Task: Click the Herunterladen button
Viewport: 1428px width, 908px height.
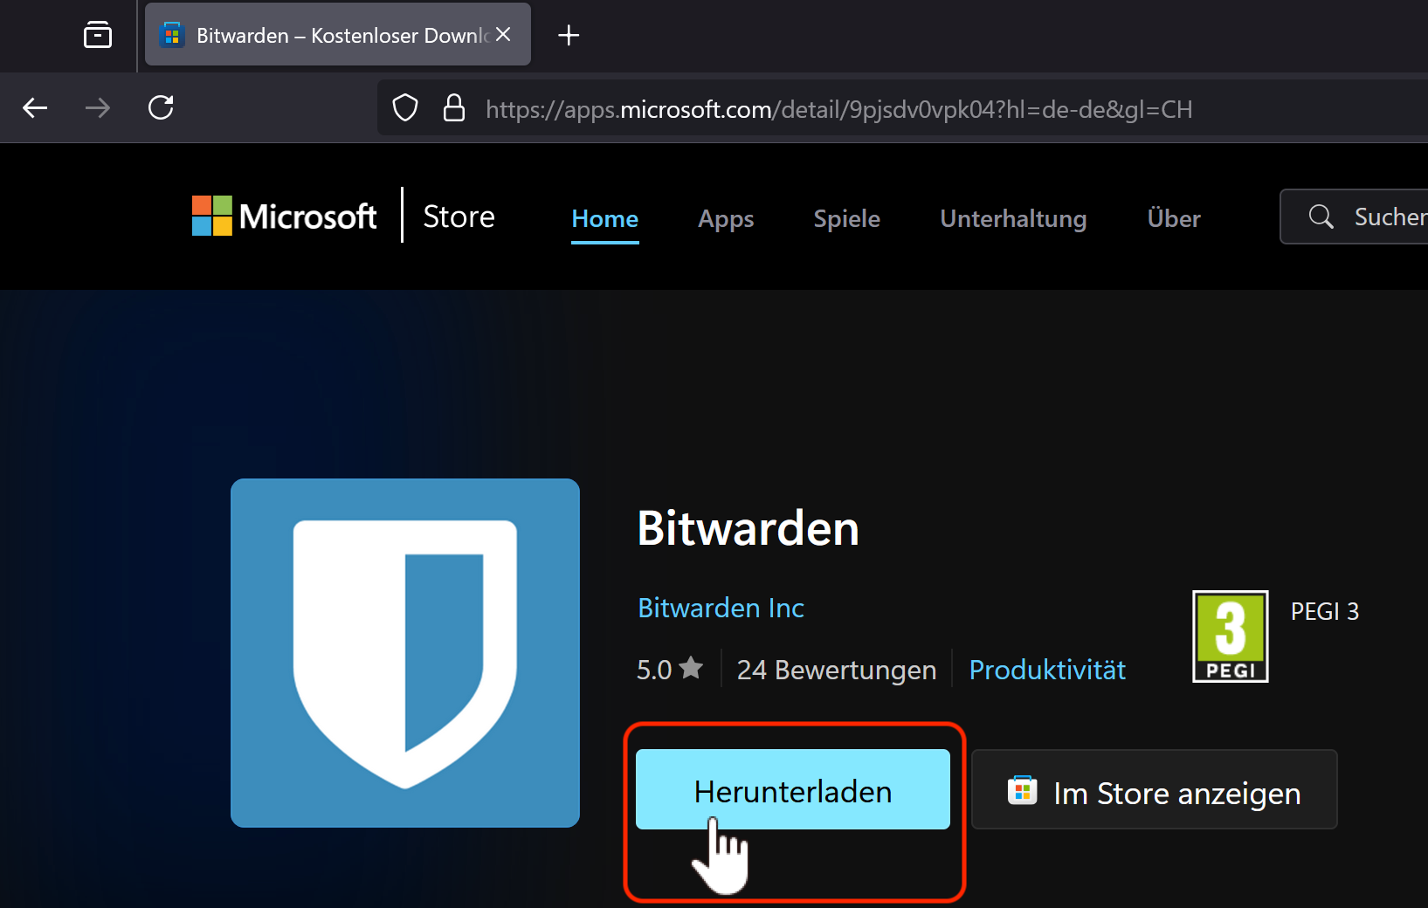Action: coord(793,789)
